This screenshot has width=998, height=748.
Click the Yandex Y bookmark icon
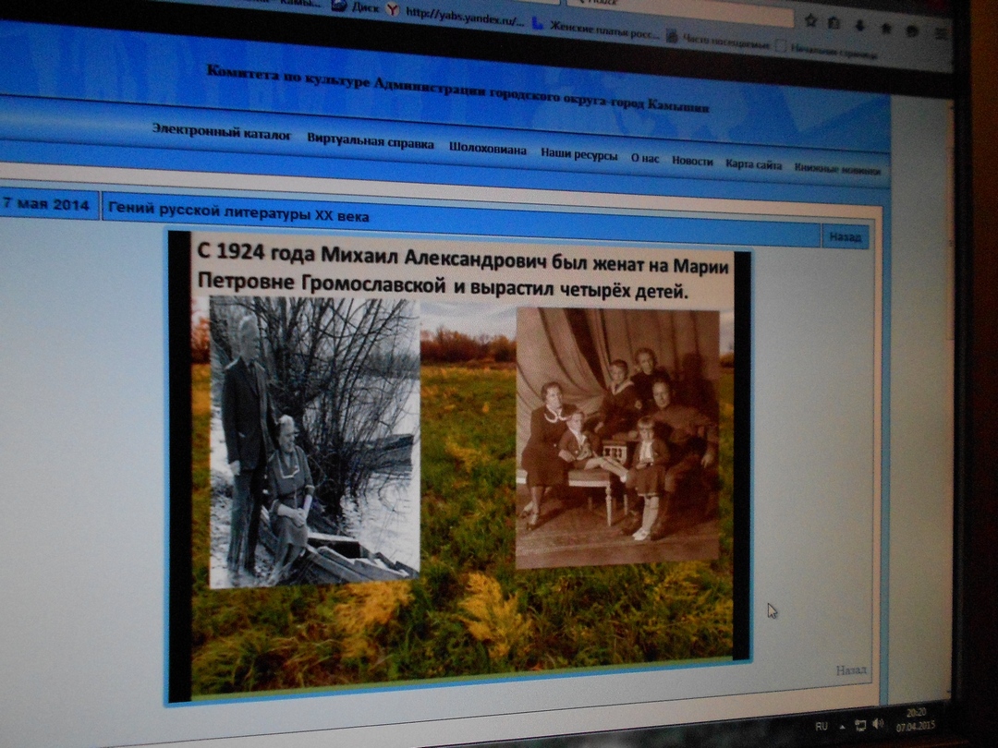pos(393,9)
